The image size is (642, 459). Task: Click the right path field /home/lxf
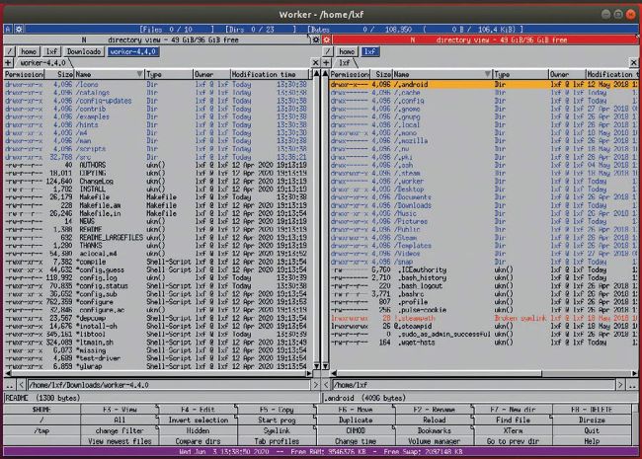[x=474, y=385]
